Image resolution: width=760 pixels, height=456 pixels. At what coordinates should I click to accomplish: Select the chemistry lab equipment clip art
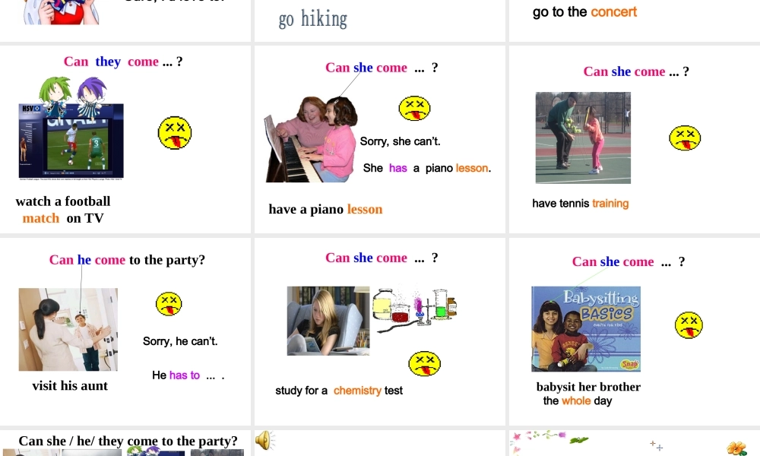pos(415,309)
